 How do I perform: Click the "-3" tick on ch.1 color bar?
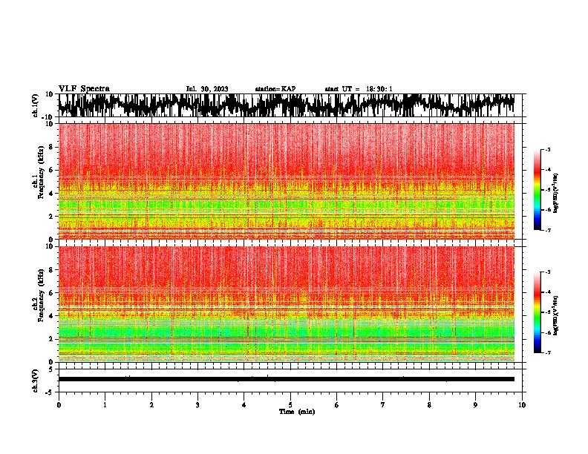[x=548, y=149]
